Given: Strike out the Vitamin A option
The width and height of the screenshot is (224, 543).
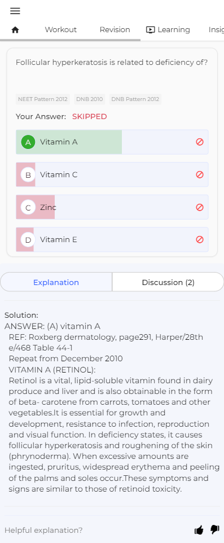Looking at the screenshot, I should (x=200, y=142).
